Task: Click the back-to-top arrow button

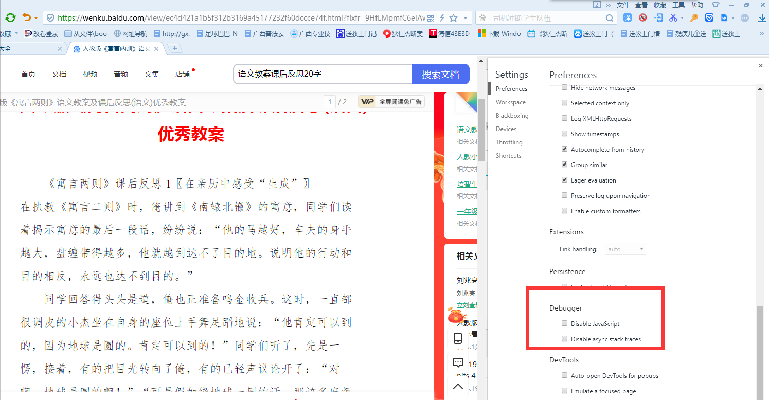Action: (458, 387)
